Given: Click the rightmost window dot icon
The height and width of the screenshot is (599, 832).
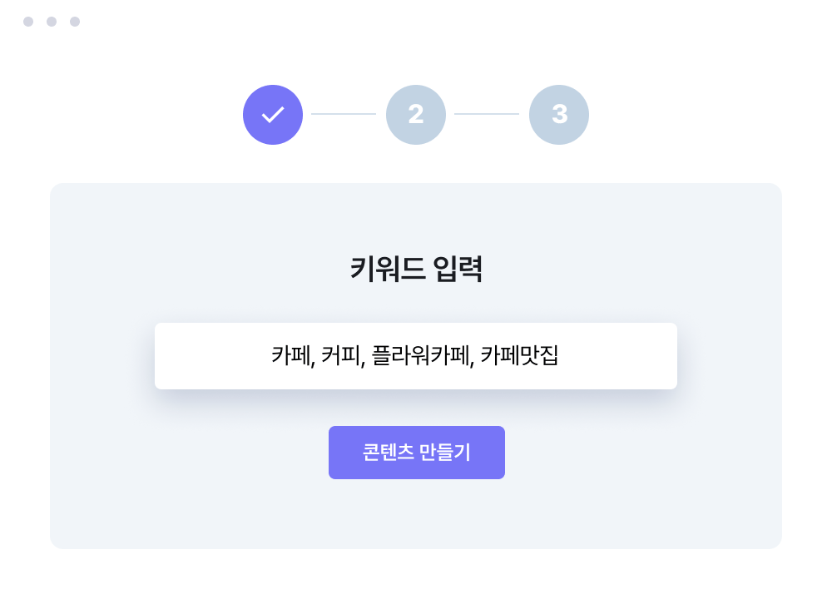Looking at the screenshot, I should pyautogui.click(x=75, y=21).
